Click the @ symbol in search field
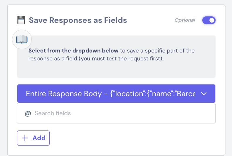Image resolution: width=232 pixels, height=156 pixels. [28, 113]
